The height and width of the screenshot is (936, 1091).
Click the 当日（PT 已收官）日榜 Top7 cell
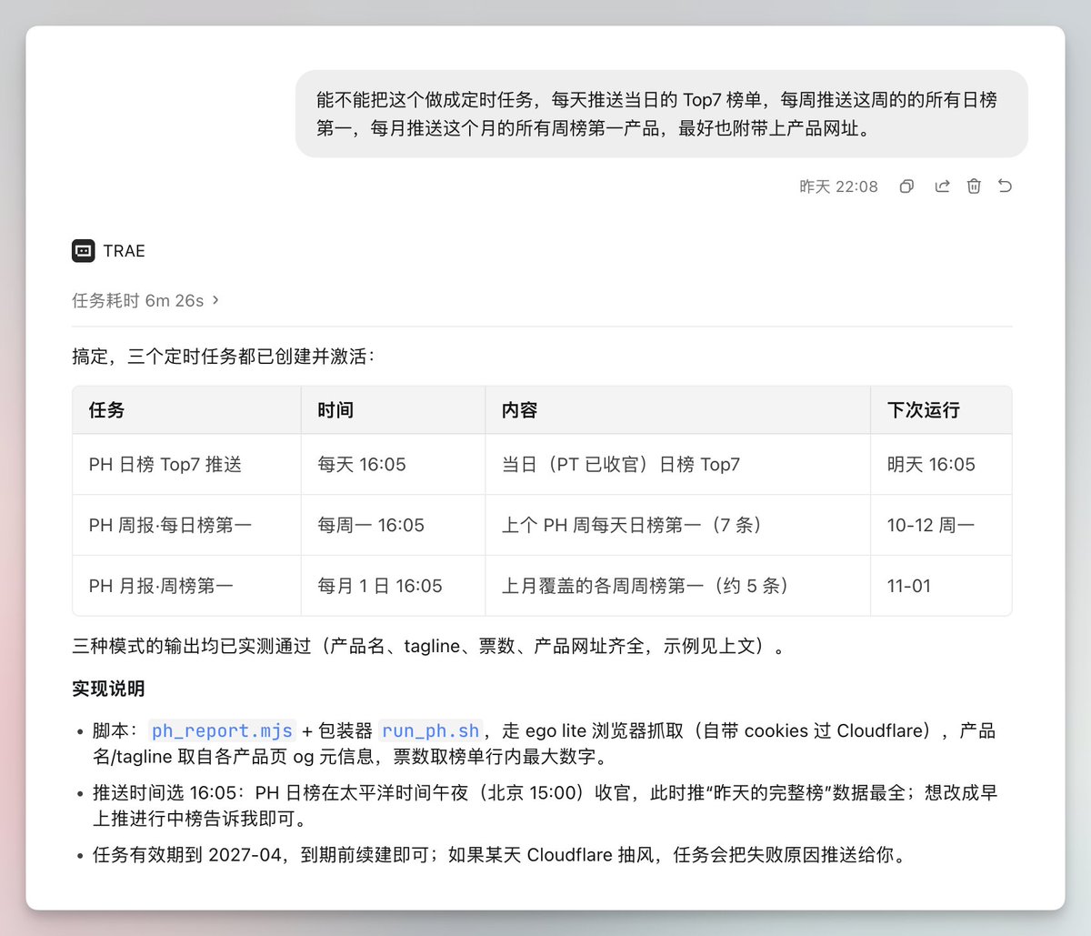click(x=678, y=465)
